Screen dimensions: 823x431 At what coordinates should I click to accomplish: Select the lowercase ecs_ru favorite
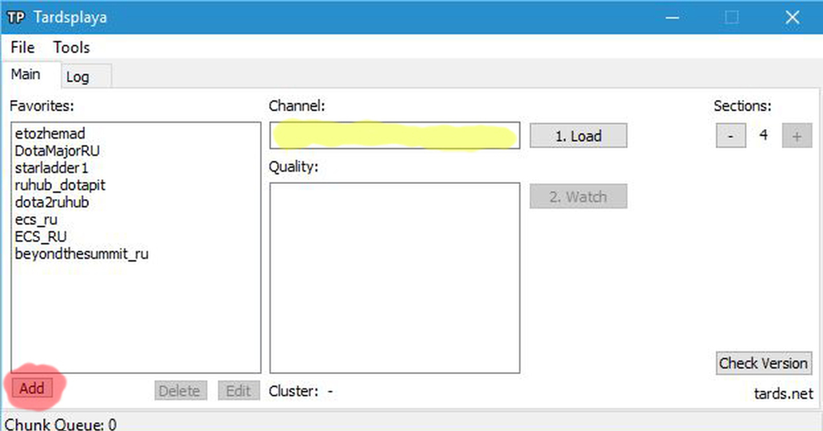point(36,220)
